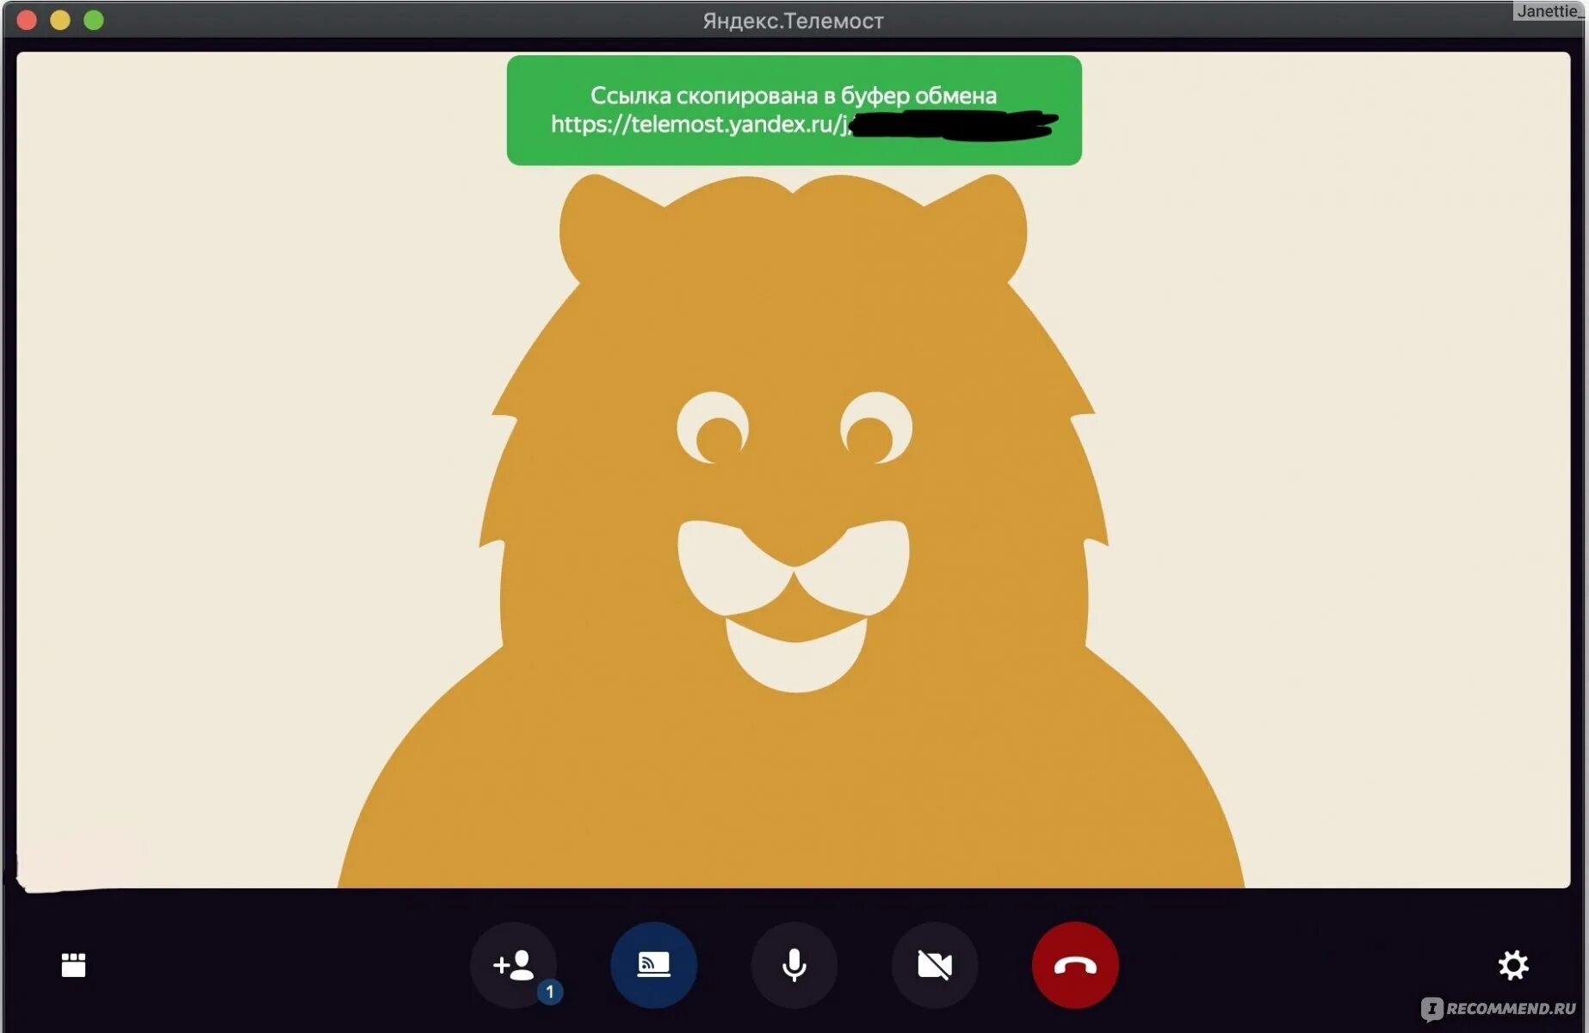Invite participants with the add person icon

[x=513, y=964]
